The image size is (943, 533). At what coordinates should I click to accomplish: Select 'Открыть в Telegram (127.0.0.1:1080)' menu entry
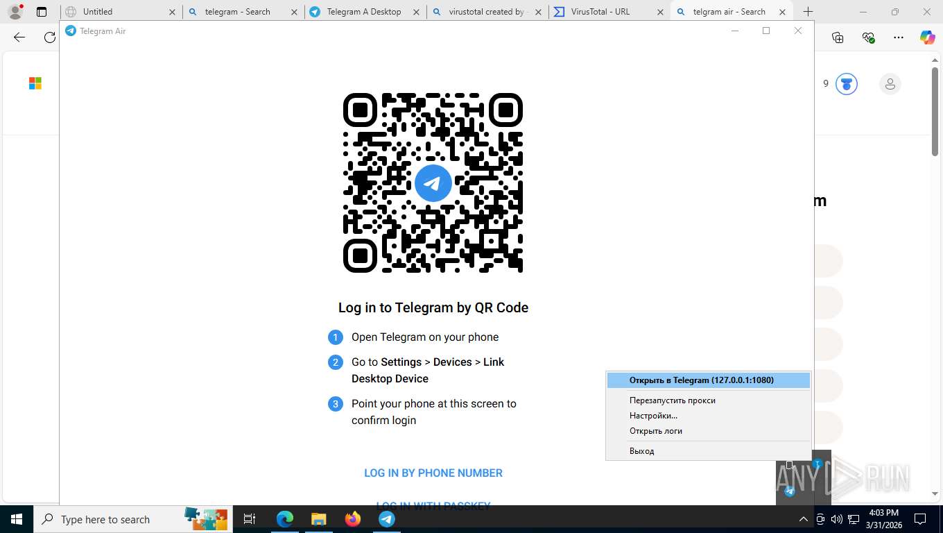click(x=708, y=380)
